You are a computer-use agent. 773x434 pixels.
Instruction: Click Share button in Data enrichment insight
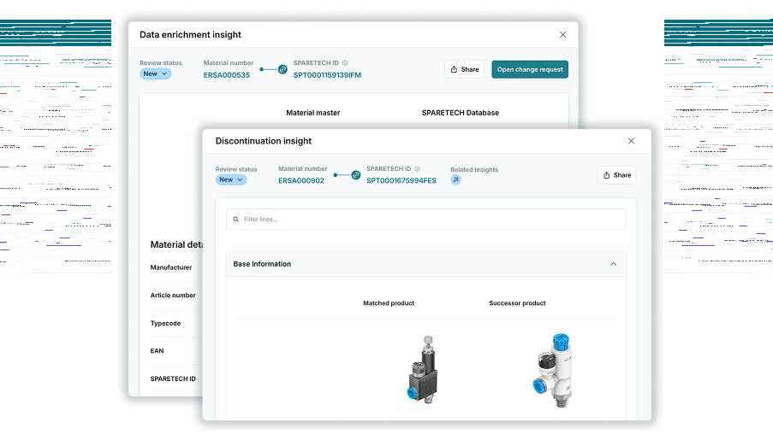pyautogui.click(x=464, y=69)
